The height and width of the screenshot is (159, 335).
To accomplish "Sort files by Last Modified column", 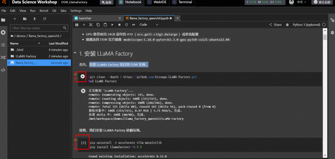I will click(x=57, y=43).
